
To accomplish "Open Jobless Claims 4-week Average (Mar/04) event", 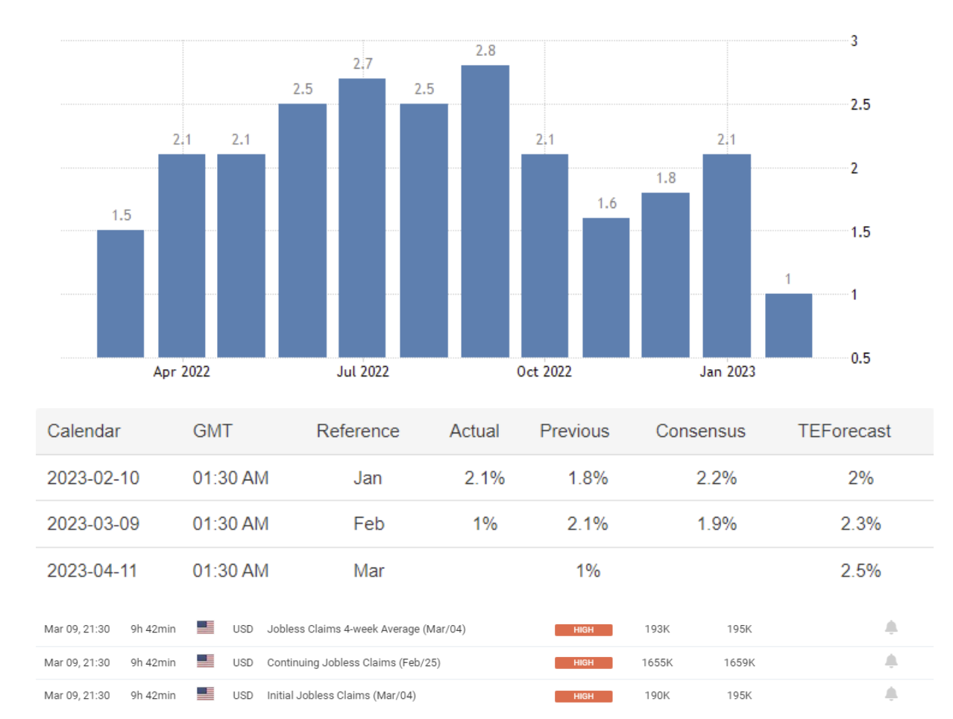I will 365,629.
